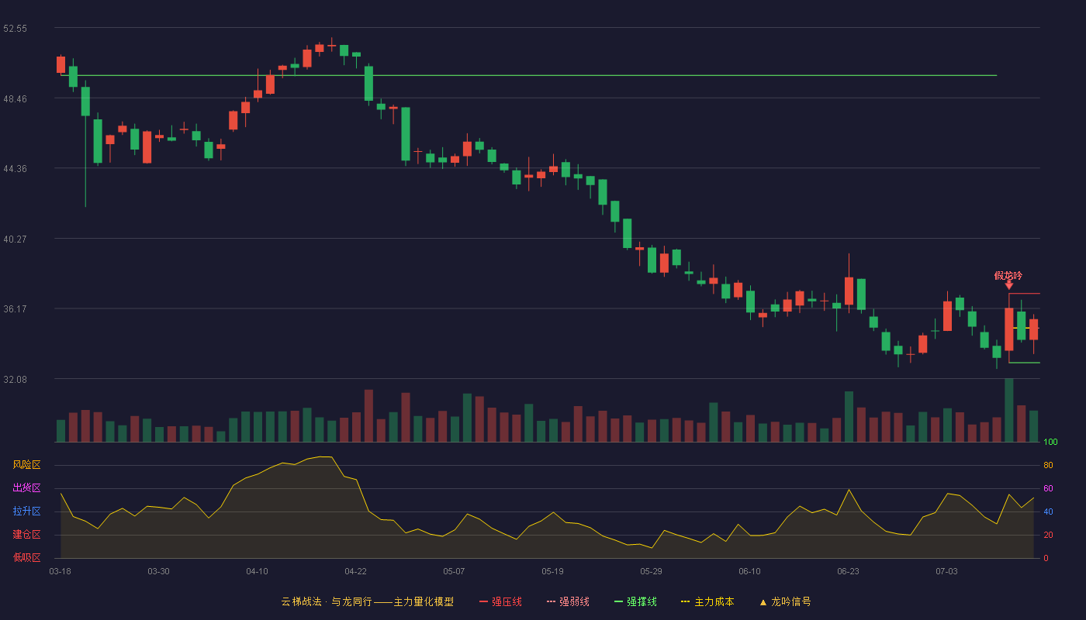The height and width of the screenshot is (620, 1086).
Task: Click the 风险区 zone label
Action: pos(26,465)
